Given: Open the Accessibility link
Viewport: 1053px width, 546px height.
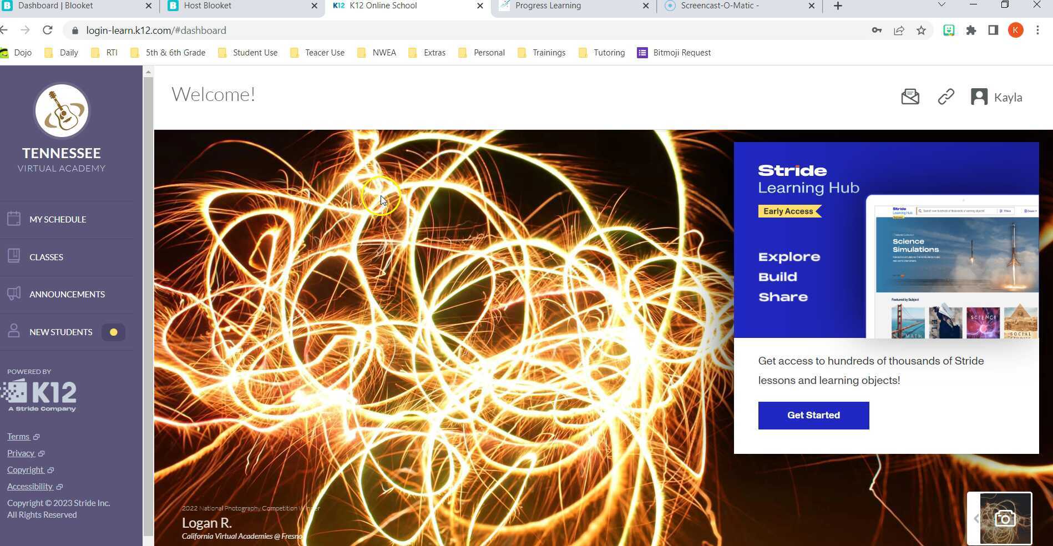Looking at the screenshot, I should [30, 487].
